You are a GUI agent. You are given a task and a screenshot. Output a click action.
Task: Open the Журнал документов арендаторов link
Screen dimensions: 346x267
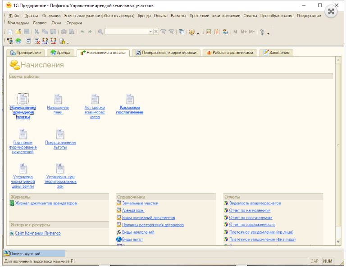(x=46, y=204)
